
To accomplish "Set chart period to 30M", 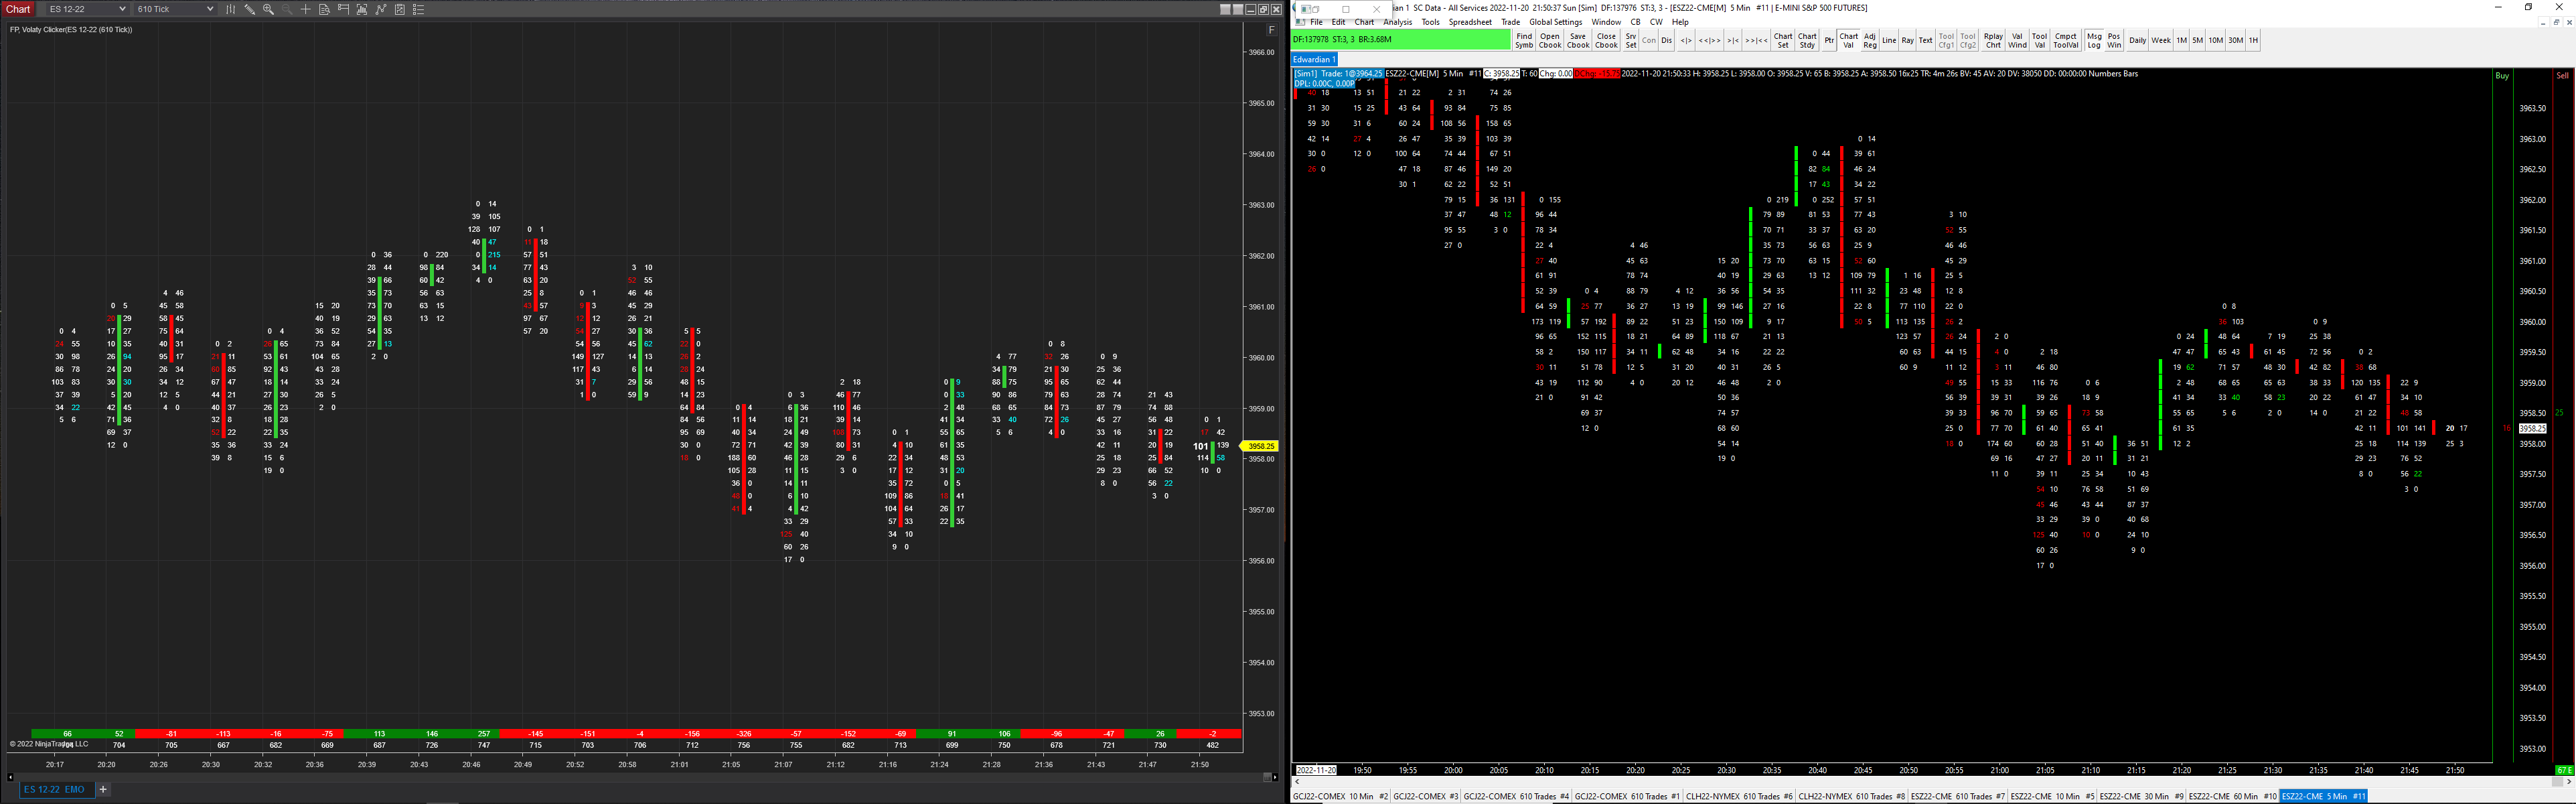I will coord(2235,40).
